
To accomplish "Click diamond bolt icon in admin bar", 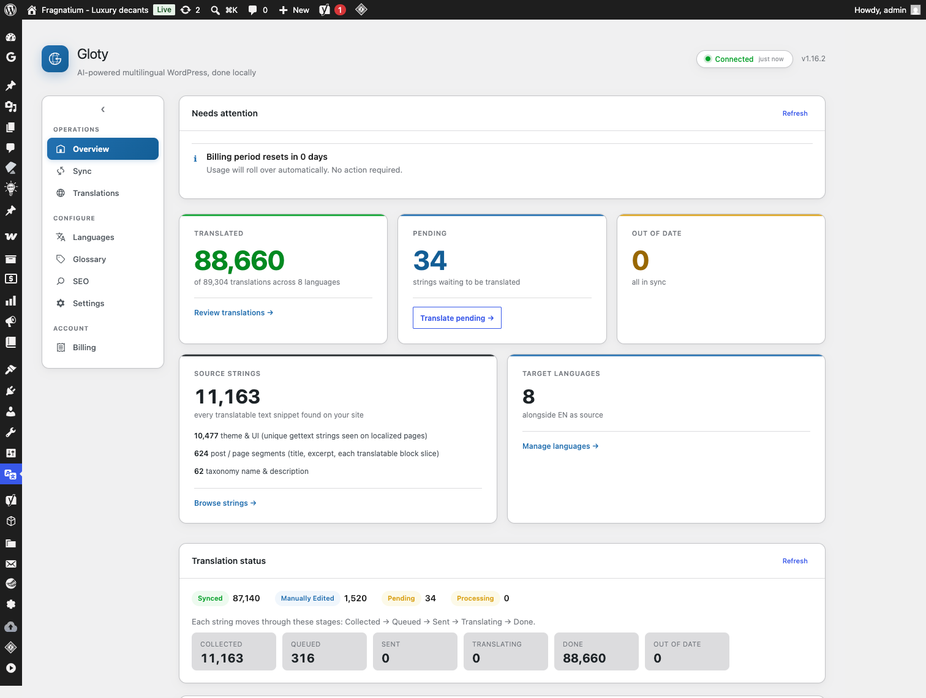I will (361, 9).
